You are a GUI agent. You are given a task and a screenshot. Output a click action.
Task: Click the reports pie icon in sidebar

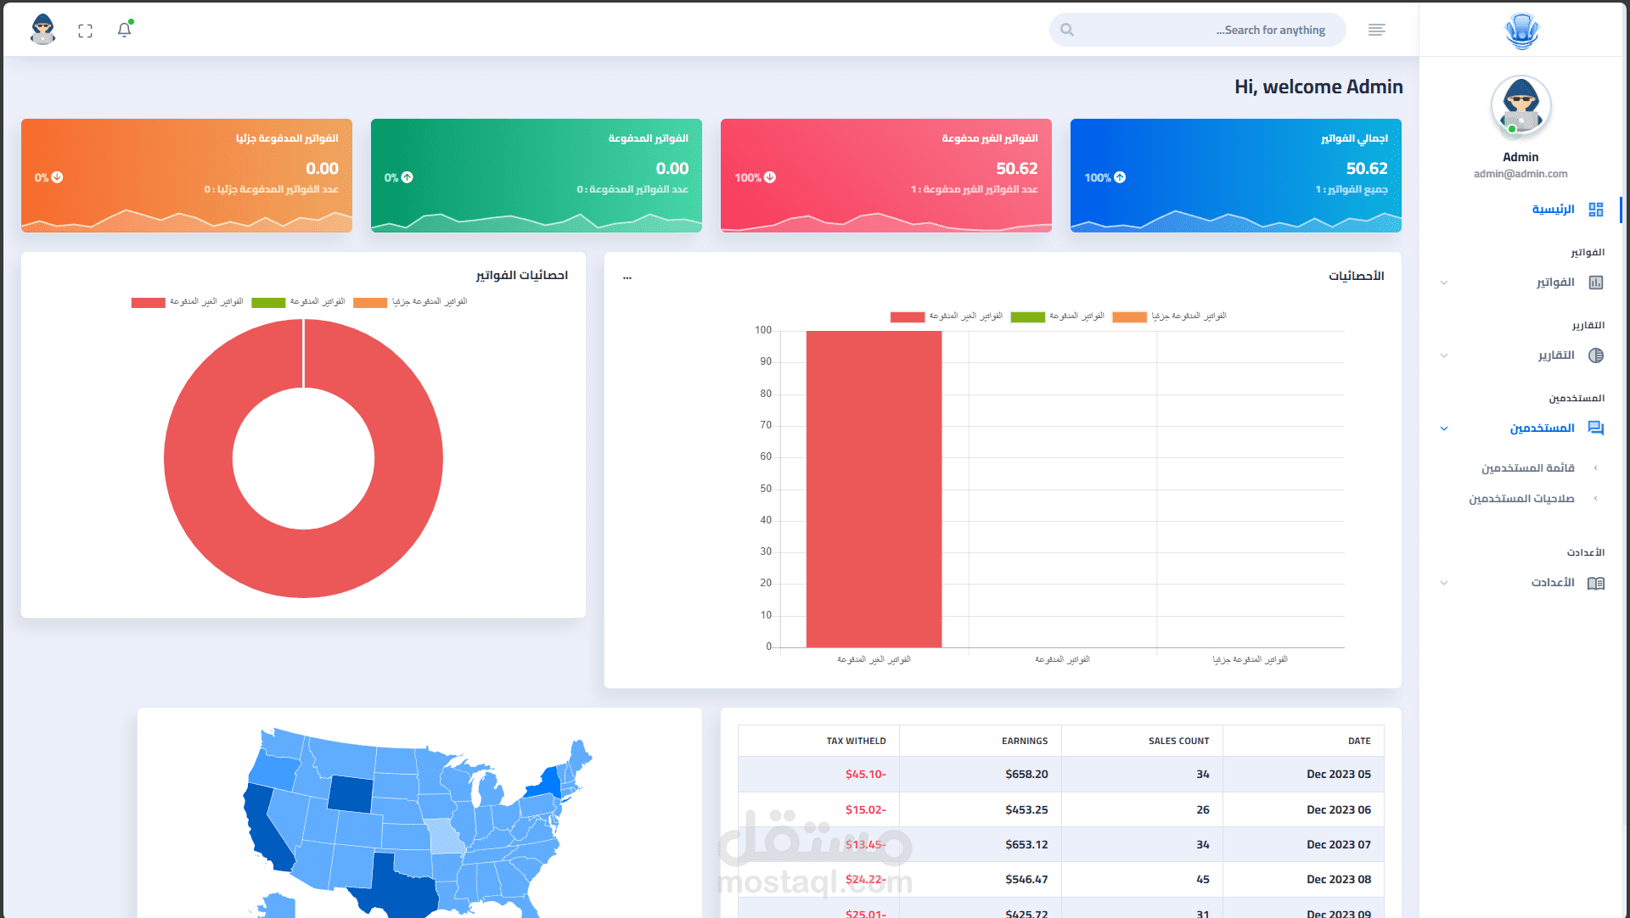pos(1596,355)
